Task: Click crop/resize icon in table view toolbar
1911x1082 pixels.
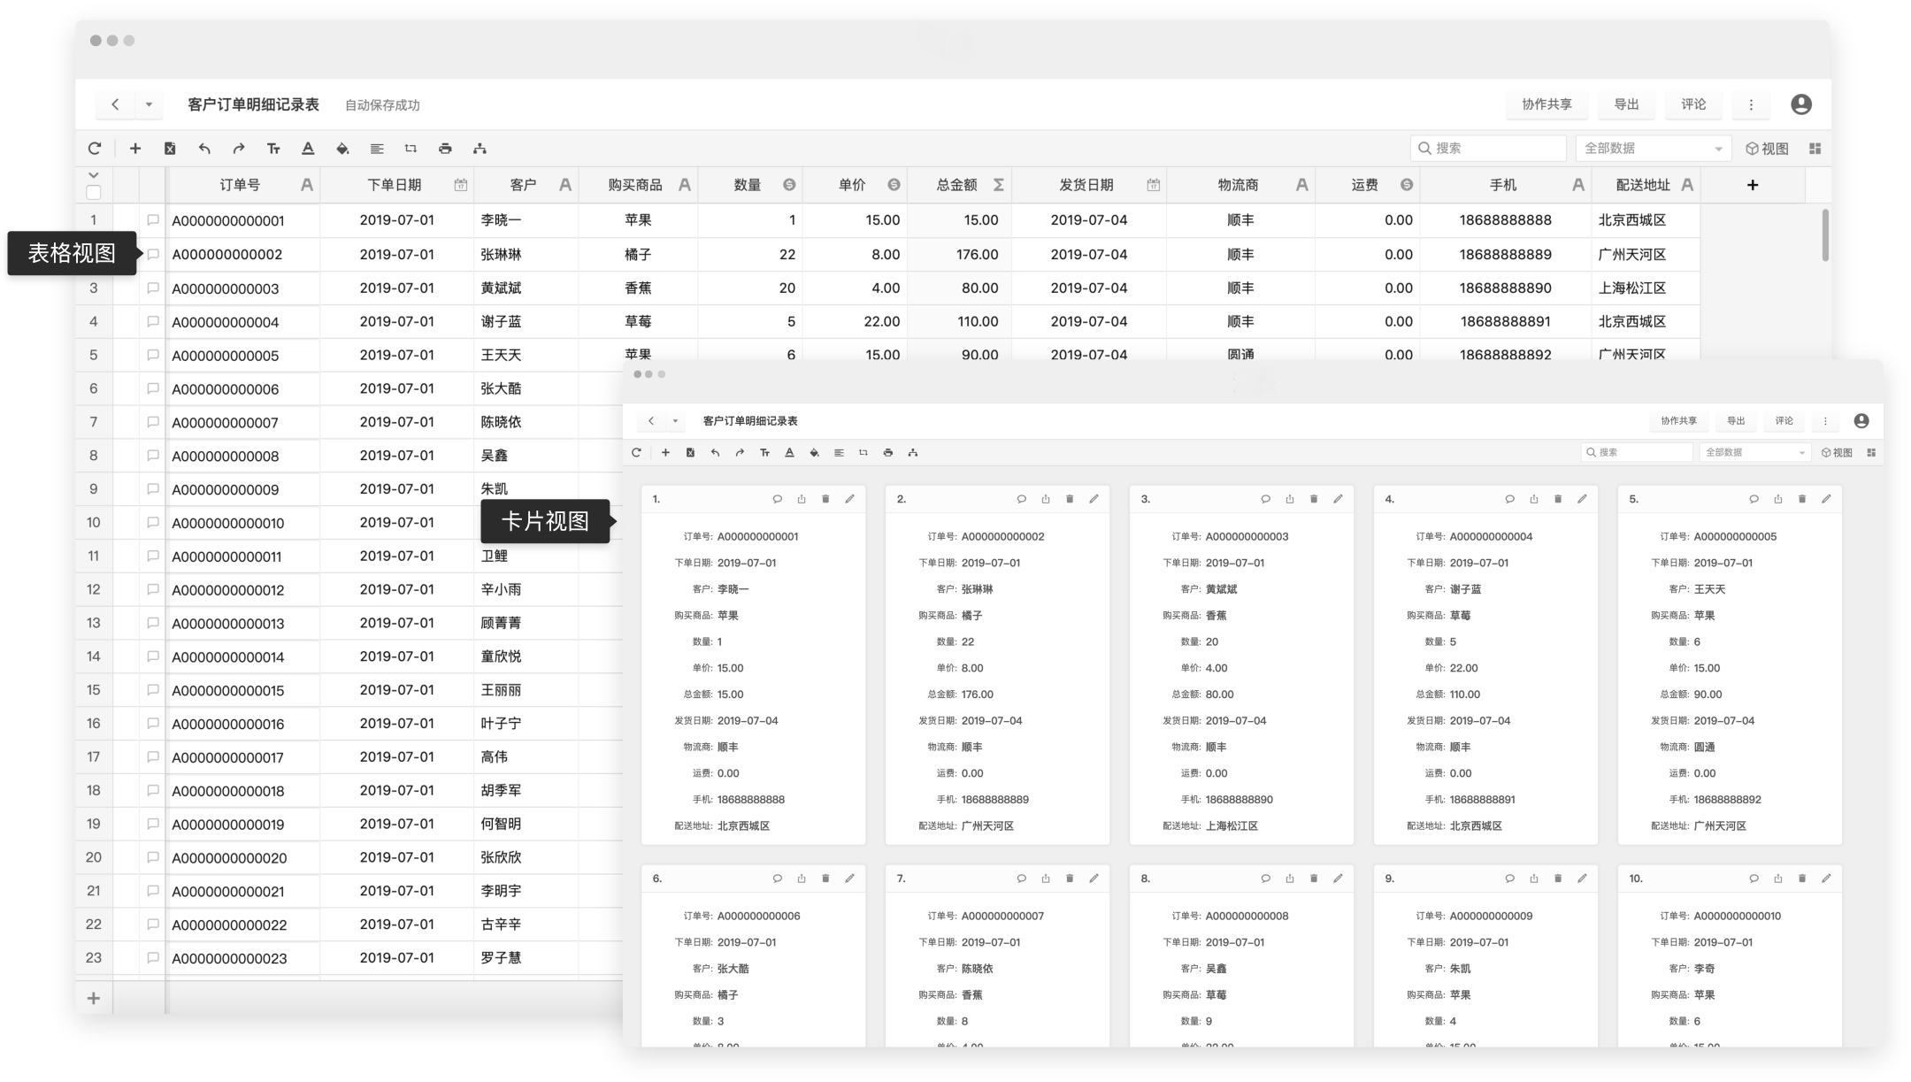Action: coord(411,149)
